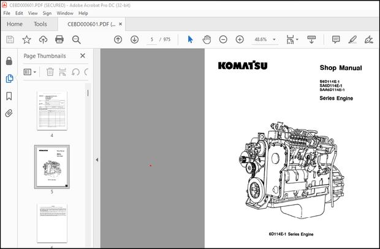
Task: Click the star bookmark icon in toolbar
Action: click(x=26, y=39)
